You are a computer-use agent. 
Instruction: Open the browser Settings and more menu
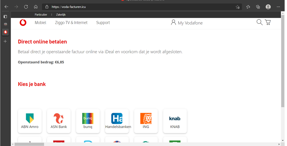point(278,7)
